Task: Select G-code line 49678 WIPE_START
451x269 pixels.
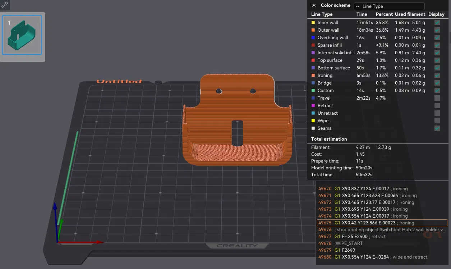Action: 382,243
